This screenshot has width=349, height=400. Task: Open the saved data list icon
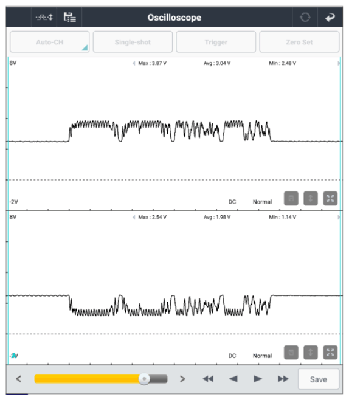[69, 18]
